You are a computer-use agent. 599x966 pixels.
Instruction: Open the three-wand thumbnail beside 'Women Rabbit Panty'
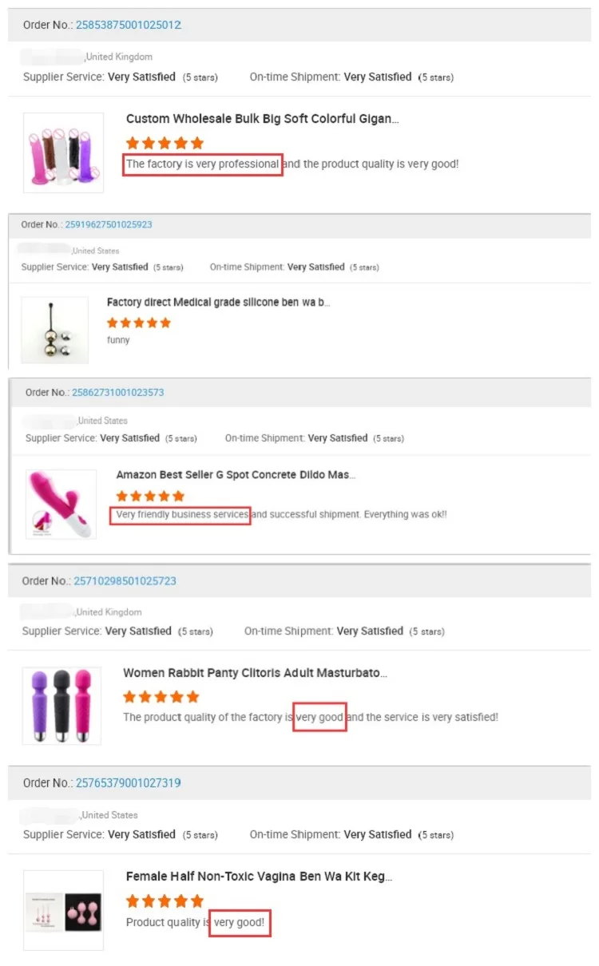[61, 706]
